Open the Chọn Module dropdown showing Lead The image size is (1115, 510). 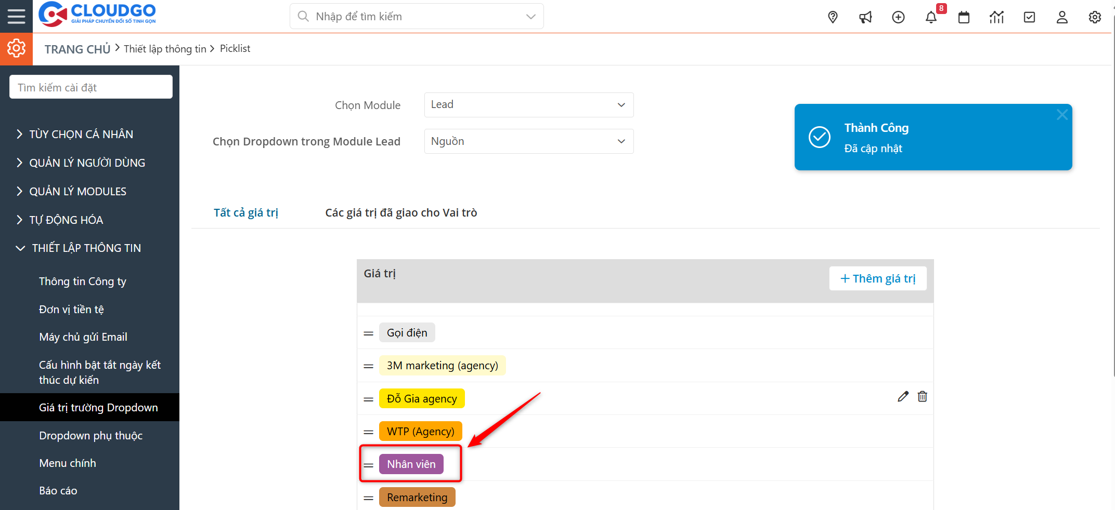528,104
